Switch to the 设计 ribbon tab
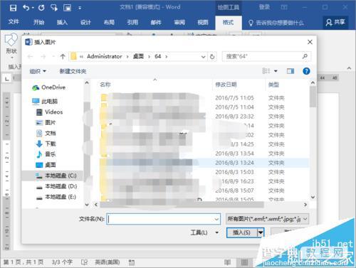The height and width of the screenshot is (268, 356). [x=85, y=22]
